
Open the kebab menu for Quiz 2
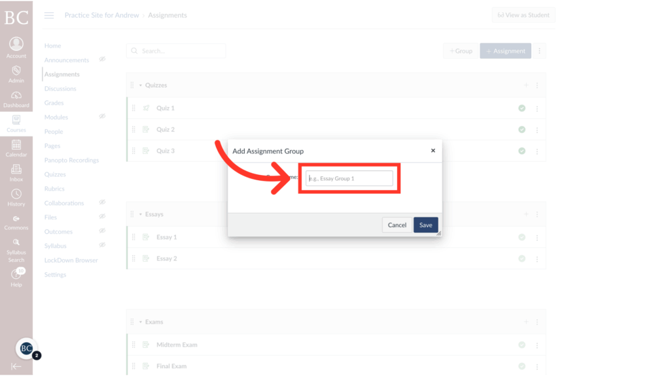(x=537, y=129)
